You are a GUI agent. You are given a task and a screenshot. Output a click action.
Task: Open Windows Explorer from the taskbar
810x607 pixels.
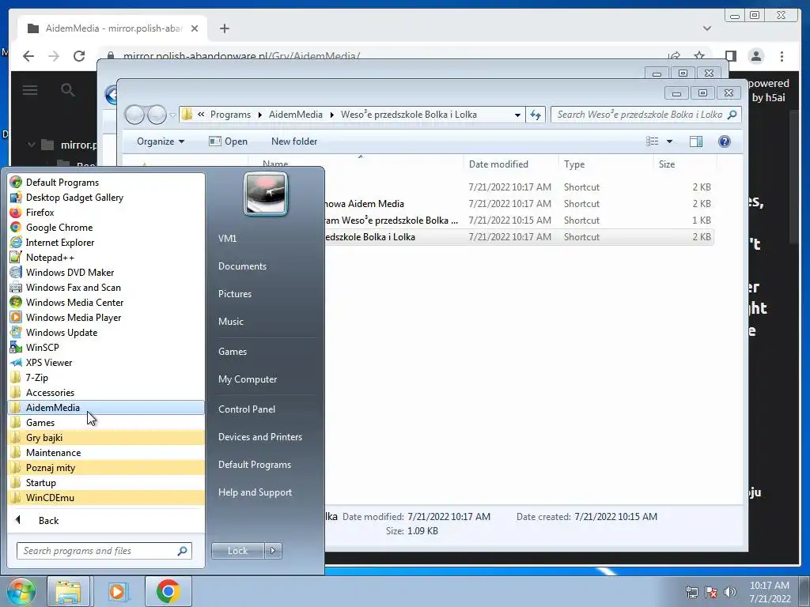click(x=69, y=591)
